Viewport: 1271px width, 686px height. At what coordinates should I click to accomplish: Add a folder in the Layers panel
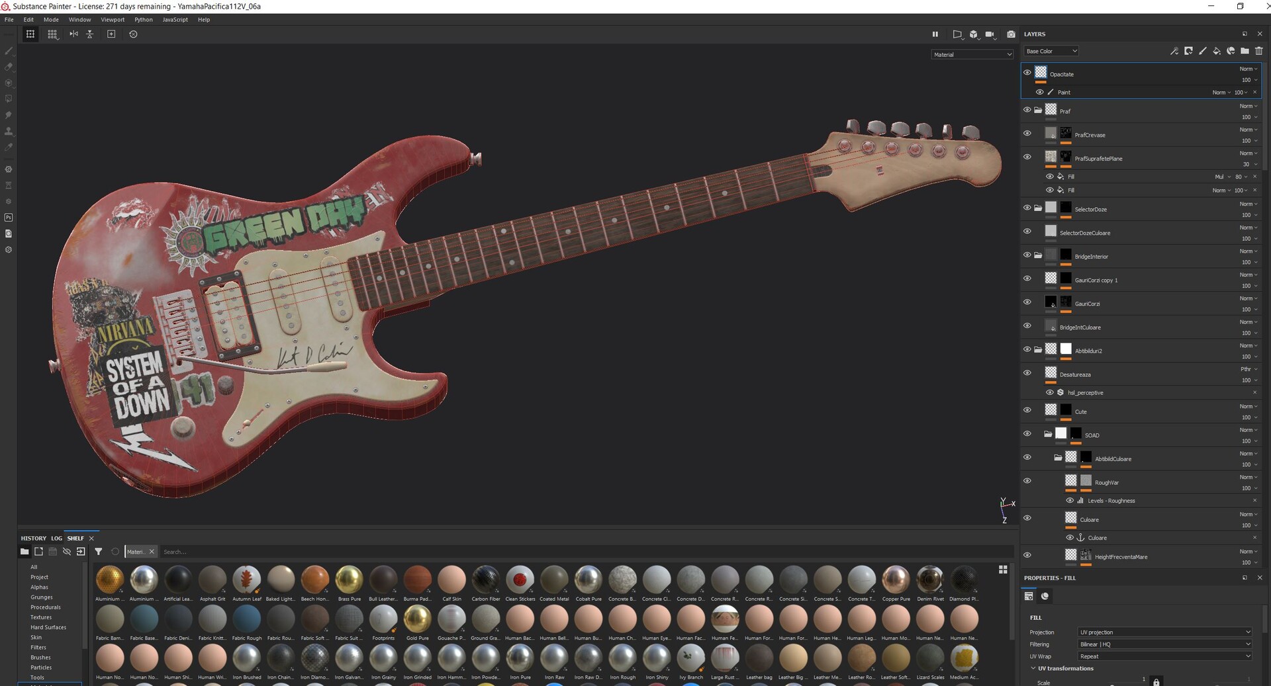(1245, 51)
